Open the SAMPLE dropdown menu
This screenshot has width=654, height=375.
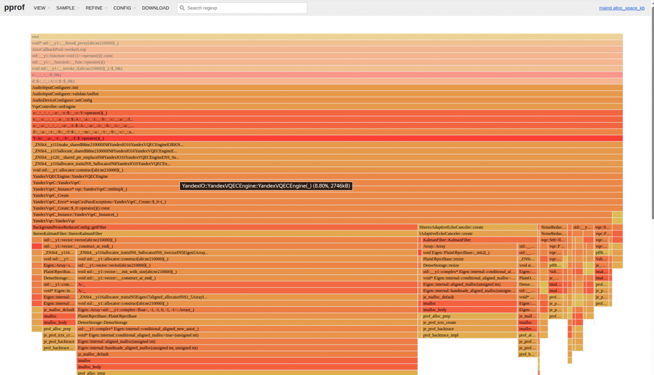[67, 8]
